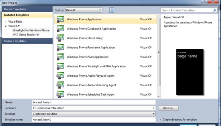Select Windows Phone Databound Application text

point(91,29)
